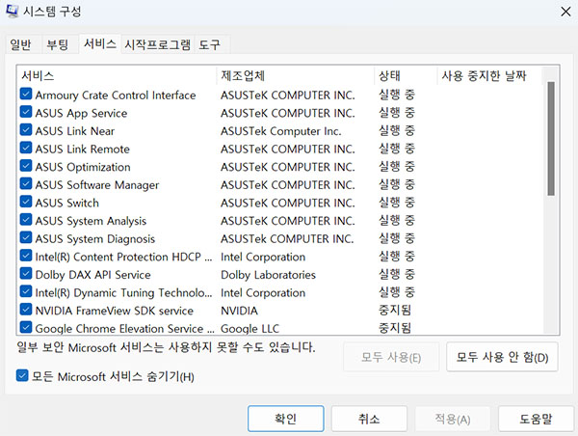This screenshot has width=578, height=436.
Task: Select the 서비스 tab
Action: pos(100,44)
